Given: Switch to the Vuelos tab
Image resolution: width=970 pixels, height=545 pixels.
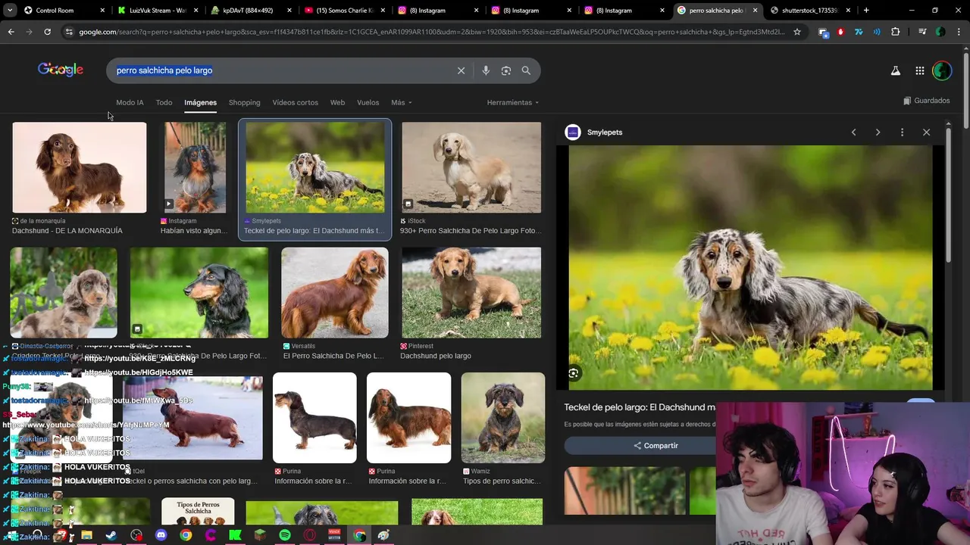Looking at the screenshot, I should tap(368, 102).
